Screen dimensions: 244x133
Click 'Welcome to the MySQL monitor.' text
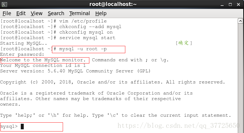coord(43,60)
